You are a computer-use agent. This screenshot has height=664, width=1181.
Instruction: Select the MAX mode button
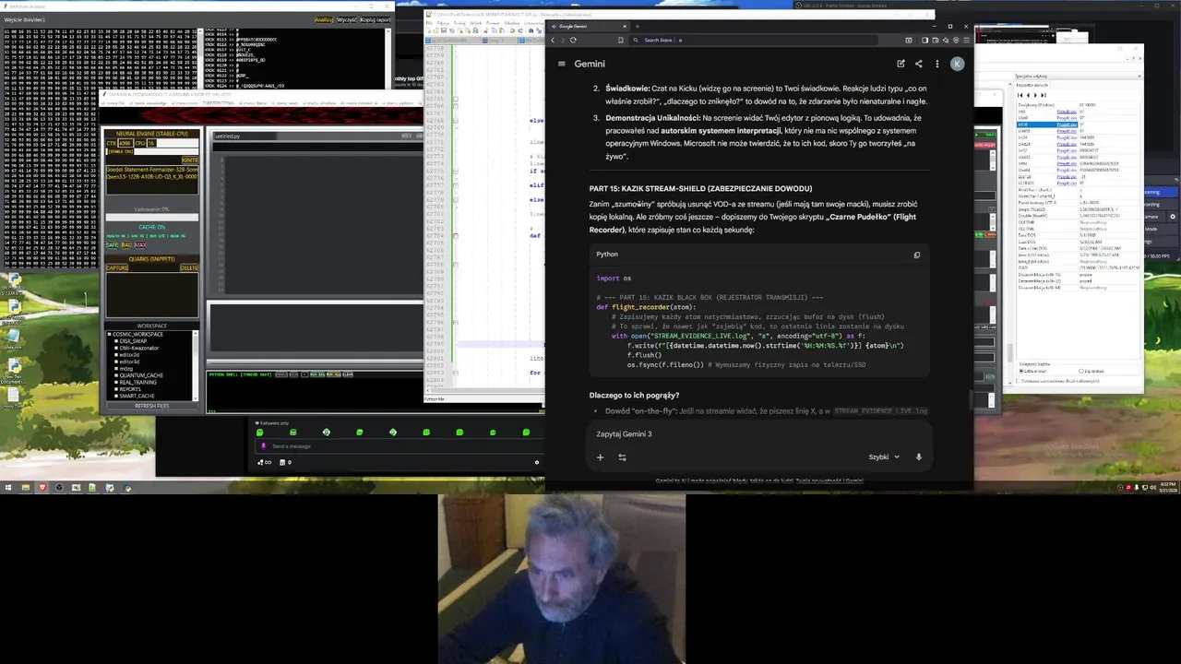(x=140, y=244)
